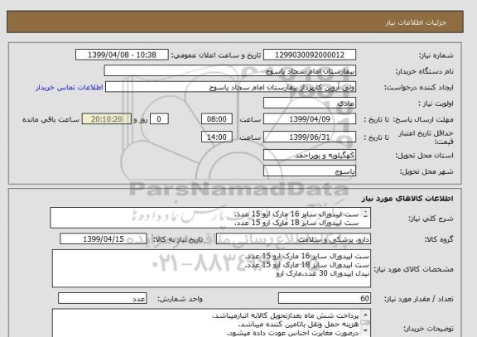Click the label واحد شمارش
477x337 pixels.
[x=180, y=299]
